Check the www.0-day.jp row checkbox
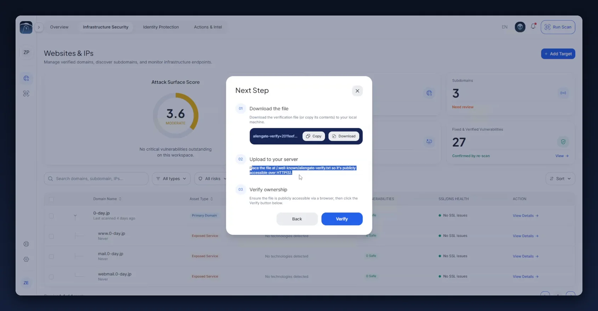Viewport: 598px width, 311px height. [51, 236]
